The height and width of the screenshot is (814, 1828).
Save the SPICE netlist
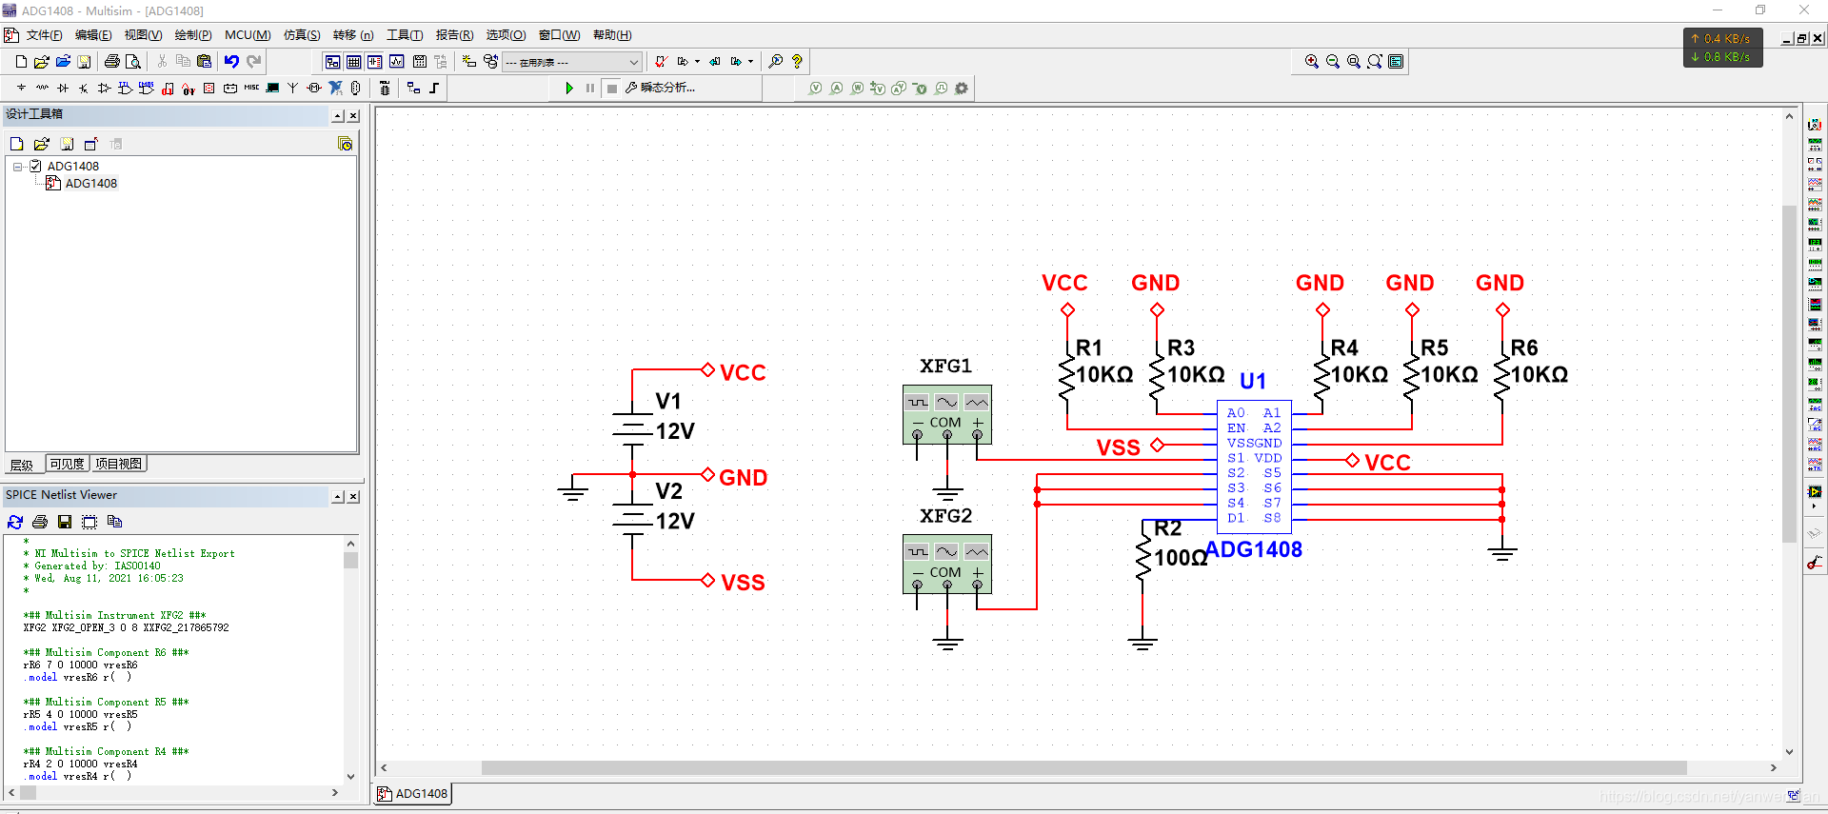(65, 522)
